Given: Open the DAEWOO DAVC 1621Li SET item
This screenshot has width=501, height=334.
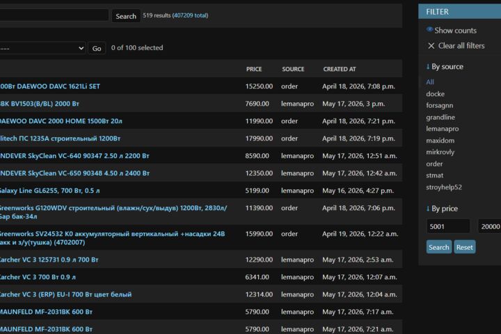Looking at the screenshot, I should pos(50,86).
